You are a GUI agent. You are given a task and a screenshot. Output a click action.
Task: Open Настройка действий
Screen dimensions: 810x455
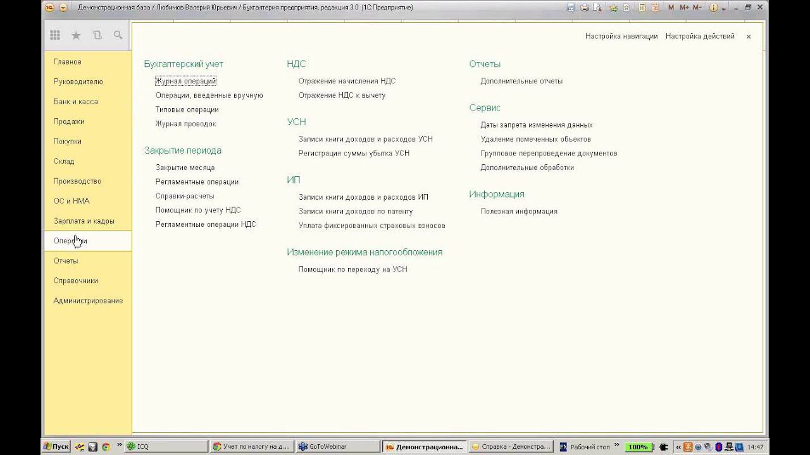[700, 37]
